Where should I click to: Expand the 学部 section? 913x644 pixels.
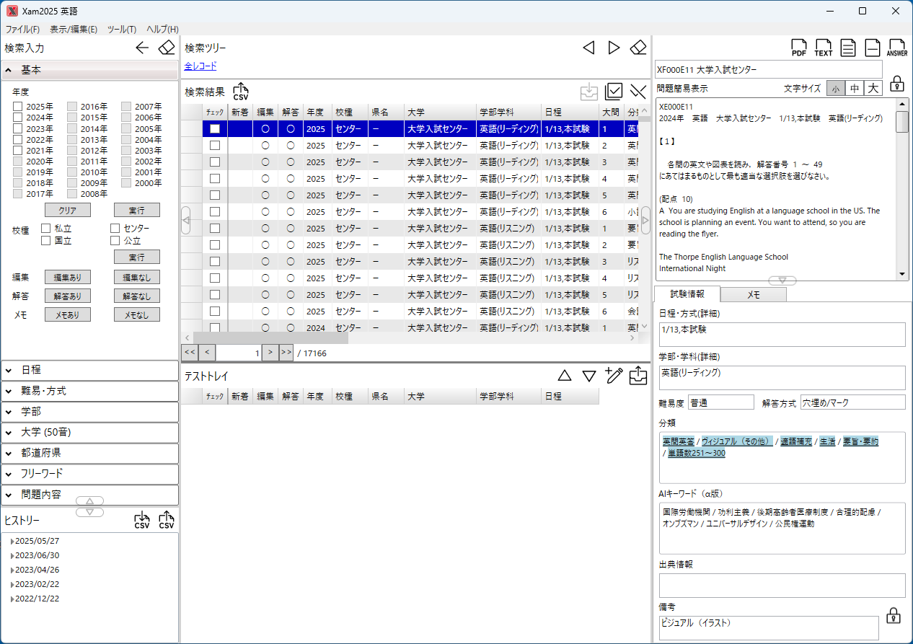(x=89, y=412)
